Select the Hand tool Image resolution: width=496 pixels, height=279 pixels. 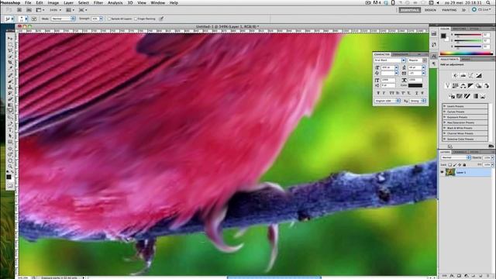coord(10,160)
